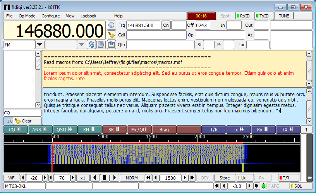The height and width of the screenshot is (193, 316).
Task: Click the refresh arrows icon next to mode
Action: [91, 45]
